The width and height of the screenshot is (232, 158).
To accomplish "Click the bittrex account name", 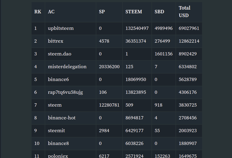I will (55, 41).
